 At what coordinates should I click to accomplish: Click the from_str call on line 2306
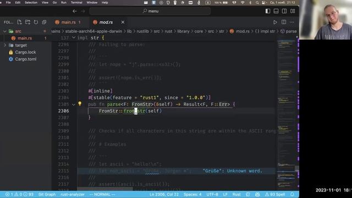(134, 111)
